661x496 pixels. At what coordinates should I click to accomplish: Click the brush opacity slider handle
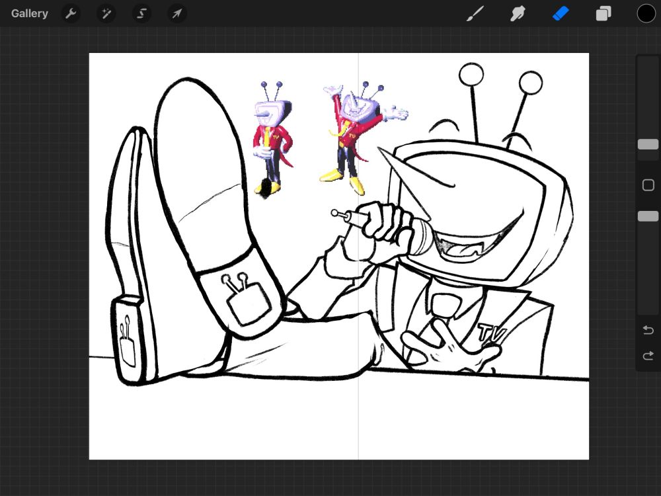648,216
